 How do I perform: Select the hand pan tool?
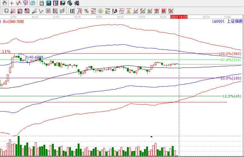point(4,3)
